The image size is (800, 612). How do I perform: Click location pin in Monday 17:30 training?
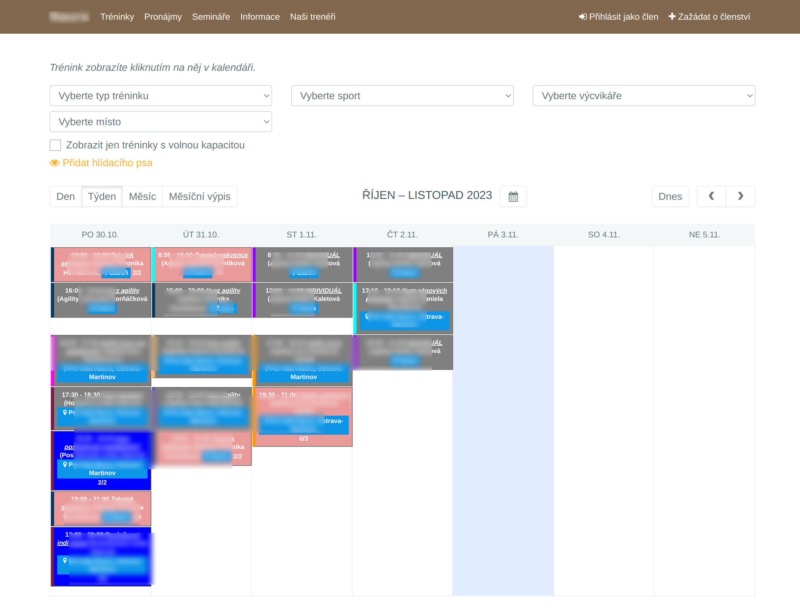click(x=65, y=412)
